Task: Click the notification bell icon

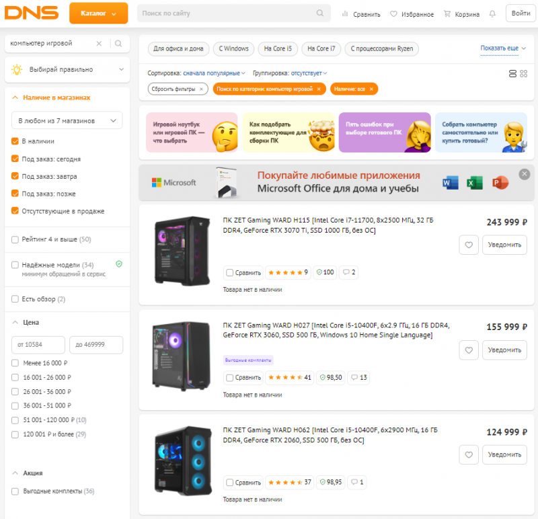Action: pos(492,13)
